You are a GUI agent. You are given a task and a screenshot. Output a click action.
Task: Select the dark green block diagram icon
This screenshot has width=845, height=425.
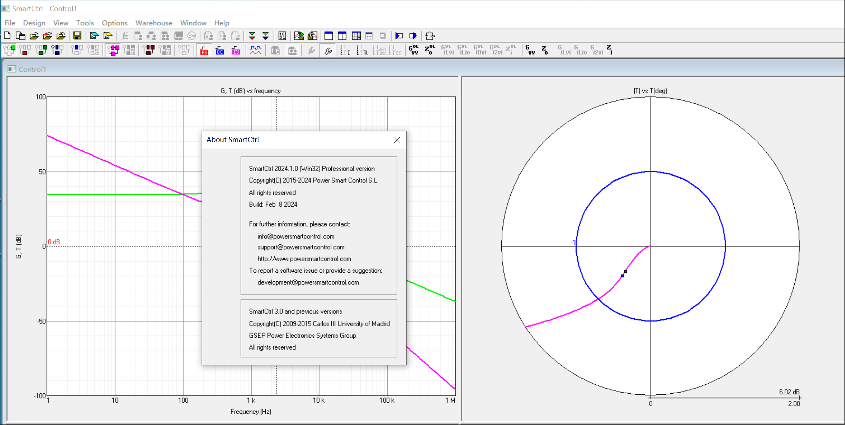[41, 50]
